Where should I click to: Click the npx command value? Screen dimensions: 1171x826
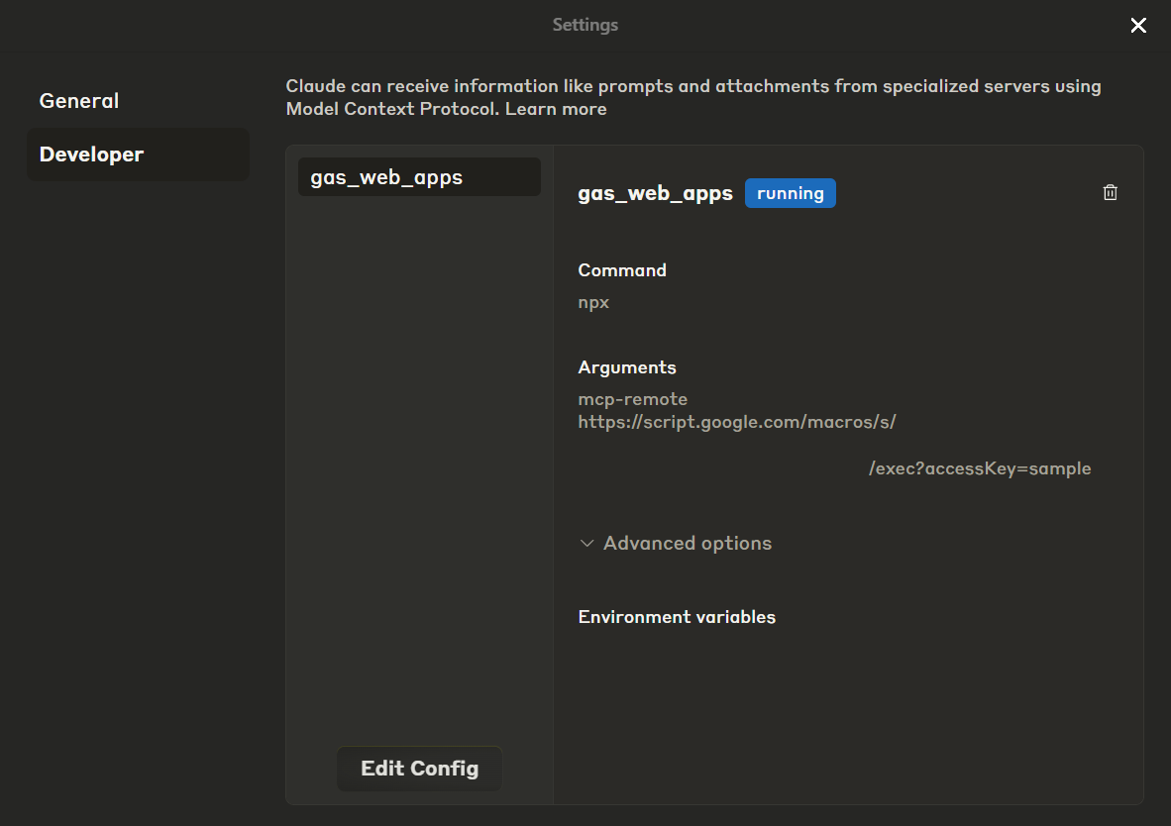point(593,303)
